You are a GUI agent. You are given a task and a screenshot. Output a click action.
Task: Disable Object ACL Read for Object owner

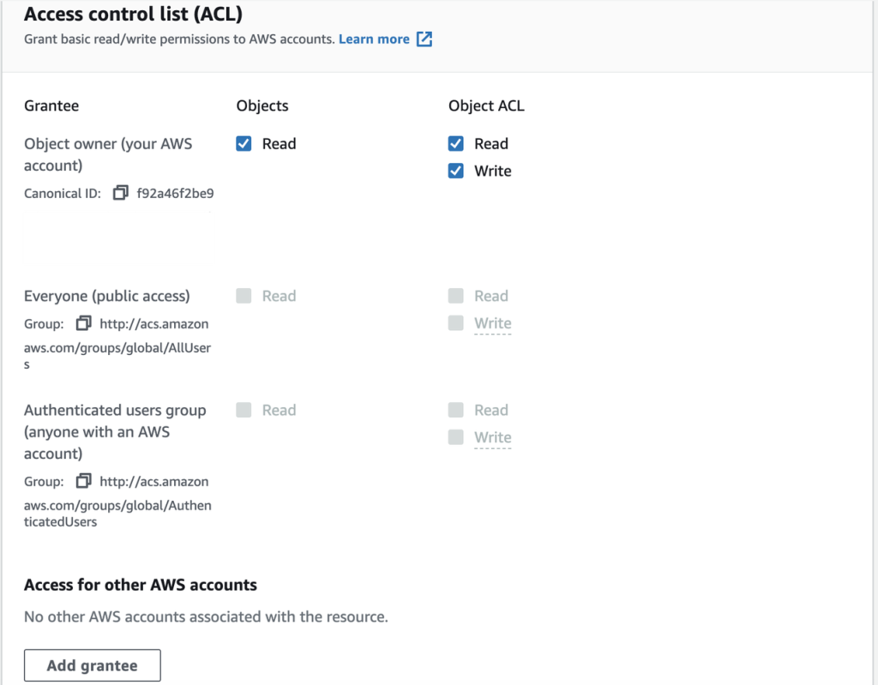pyautogui.click(x=455, y=143)
